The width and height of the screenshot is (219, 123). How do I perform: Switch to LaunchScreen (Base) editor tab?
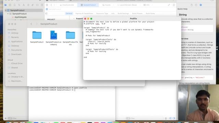click(127, 5)
